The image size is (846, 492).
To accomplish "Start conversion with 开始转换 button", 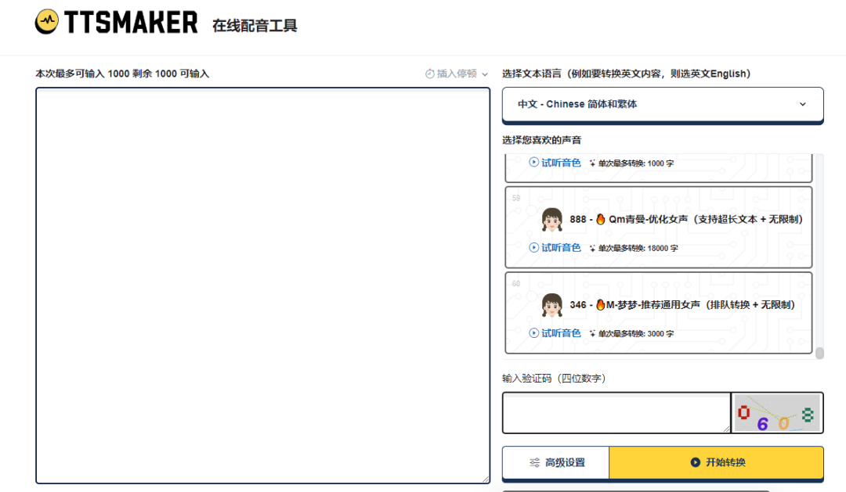I will pyautogui.click(x=717, y=462).
